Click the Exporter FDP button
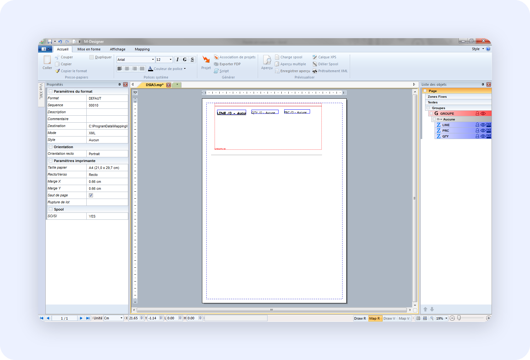This screenshot has width=530, height=360. coord(227,64)
